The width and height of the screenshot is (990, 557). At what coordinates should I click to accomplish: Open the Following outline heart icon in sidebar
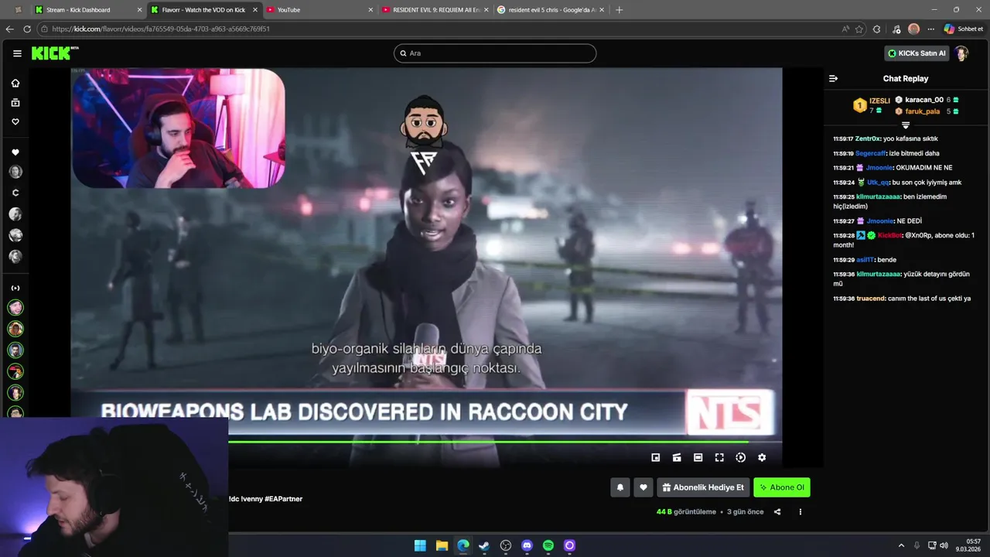pos(15,121)
